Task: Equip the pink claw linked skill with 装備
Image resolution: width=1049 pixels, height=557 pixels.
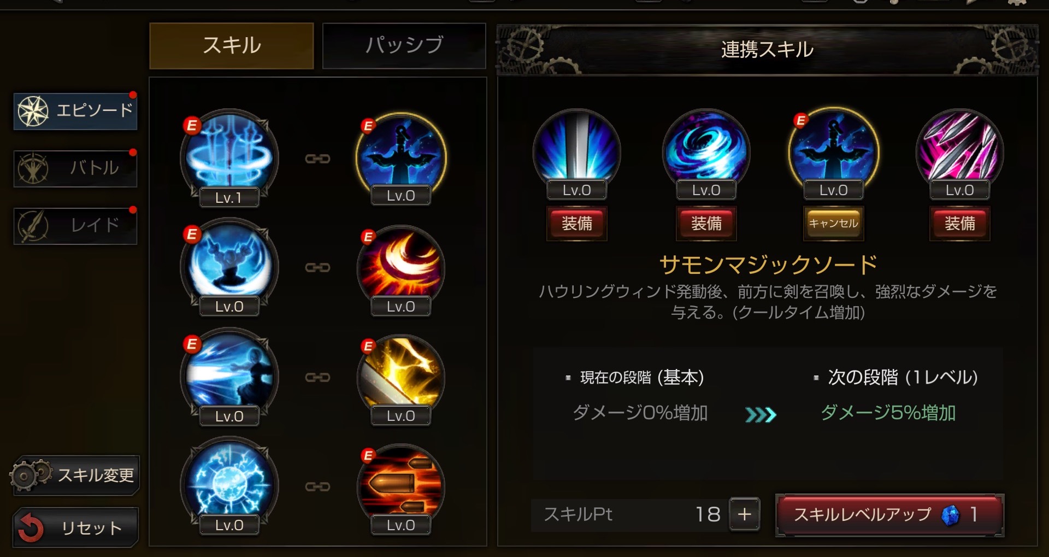Action: [x=960, y=224]
